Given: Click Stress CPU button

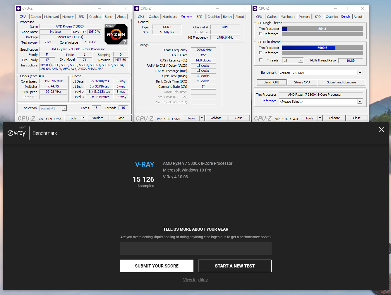Looking at the screenshot, I should pyautogui.click(x=302, y=82).
